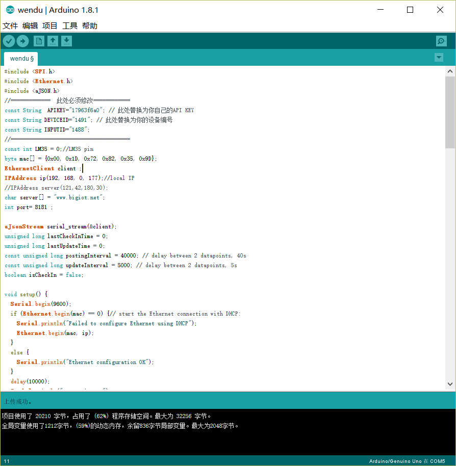Open the Serial Monitor magnifier icon
Screen dimensions: 456x466
441,41
